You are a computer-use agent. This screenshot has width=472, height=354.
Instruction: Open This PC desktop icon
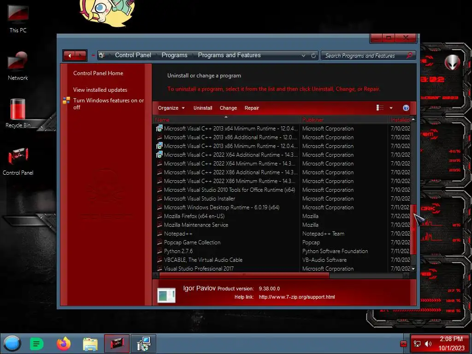coord(18,18)
